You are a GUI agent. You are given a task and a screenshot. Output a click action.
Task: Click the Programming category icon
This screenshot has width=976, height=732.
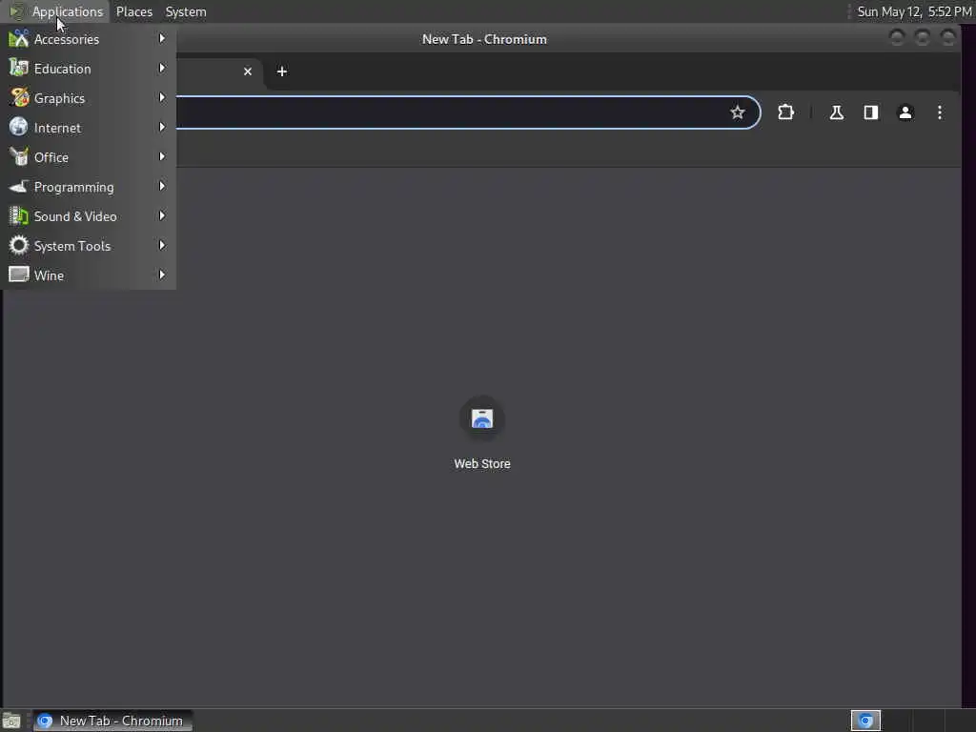coord(19,186)
